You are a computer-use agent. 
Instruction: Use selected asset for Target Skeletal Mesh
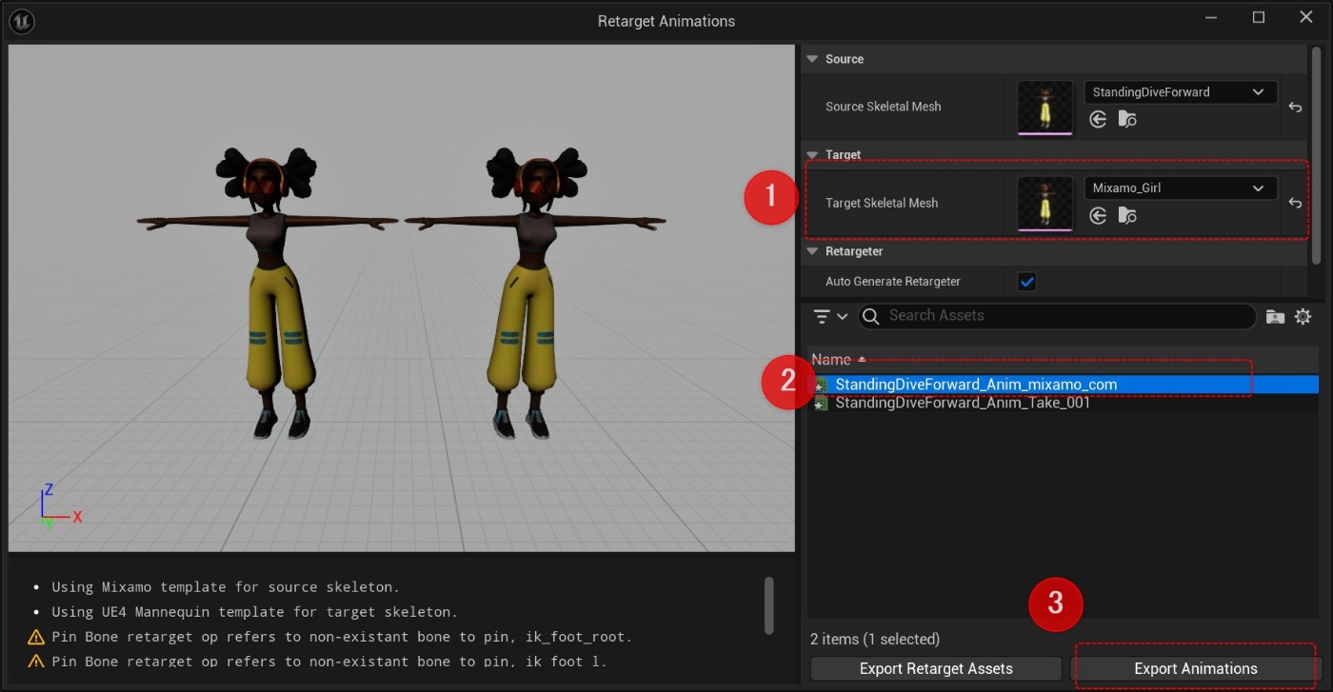[x=1098, y=216]
